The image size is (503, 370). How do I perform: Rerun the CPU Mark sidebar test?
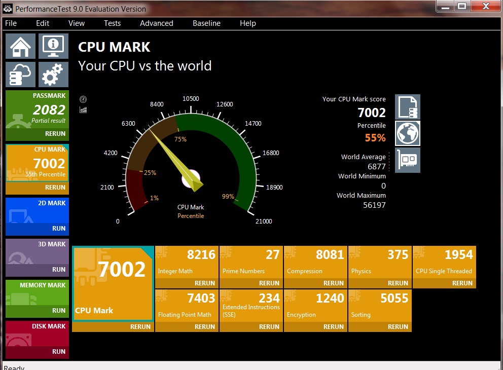(x=37, y=188)
